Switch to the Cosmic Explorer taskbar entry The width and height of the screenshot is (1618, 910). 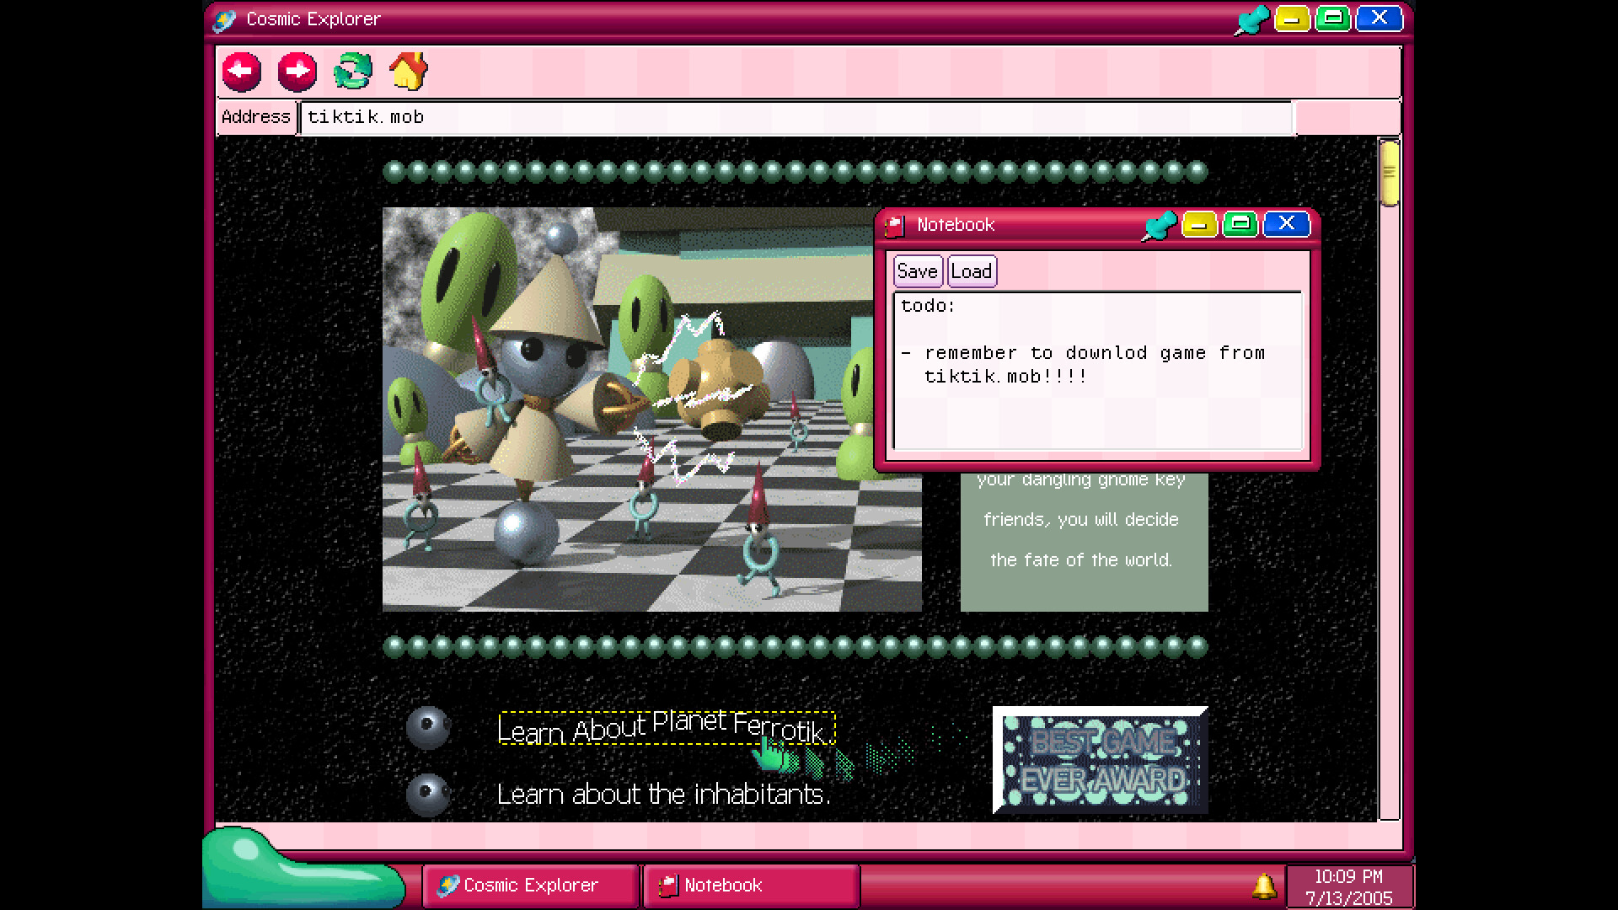click(529, 885)
